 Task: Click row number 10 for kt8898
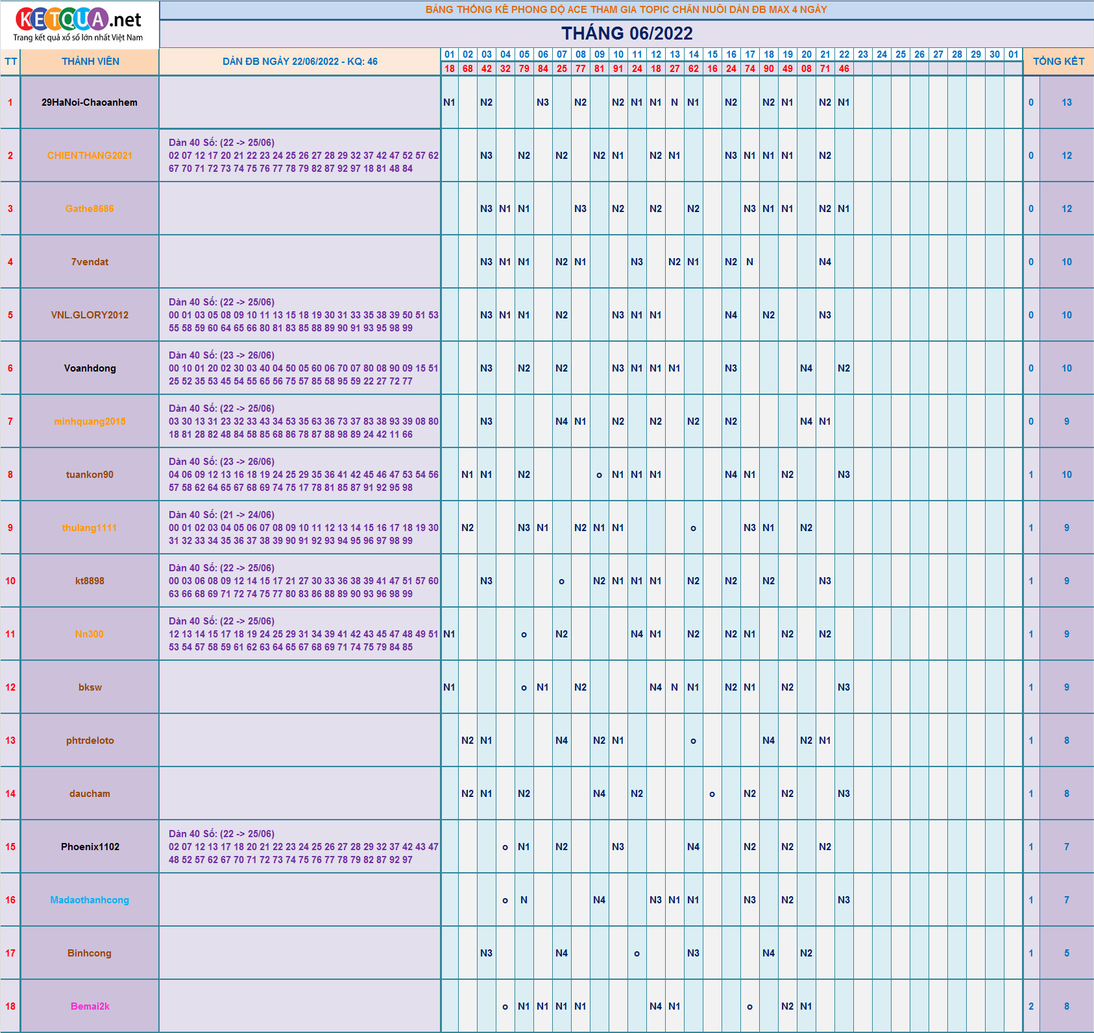[x=10, y=581]
